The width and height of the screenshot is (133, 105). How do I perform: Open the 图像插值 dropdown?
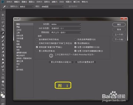tap(66, 33)
